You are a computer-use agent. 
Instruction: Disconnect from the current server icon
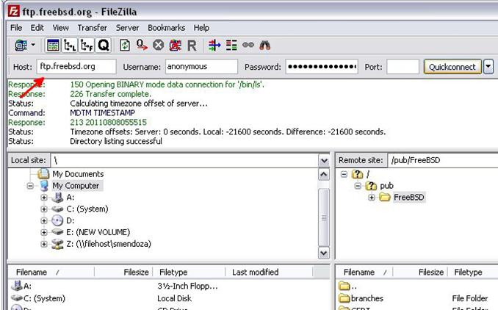point(175,46)
